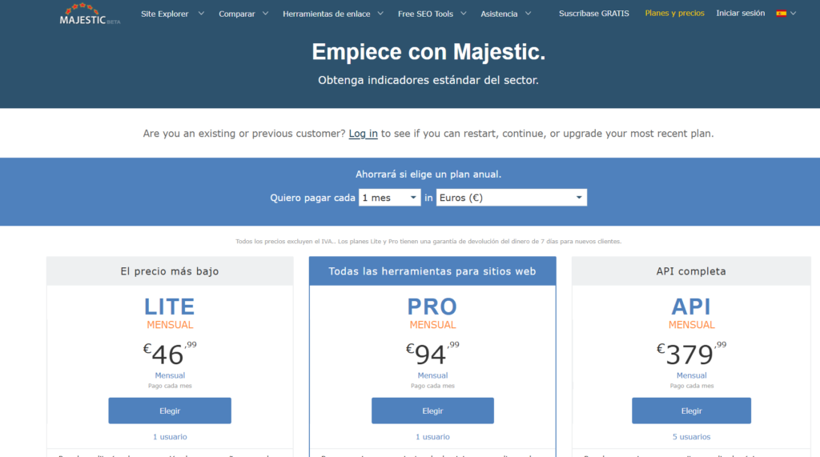Expand the Comparar chevron arrow
Viewport: 820px width, 457px height.
(265, 14)
